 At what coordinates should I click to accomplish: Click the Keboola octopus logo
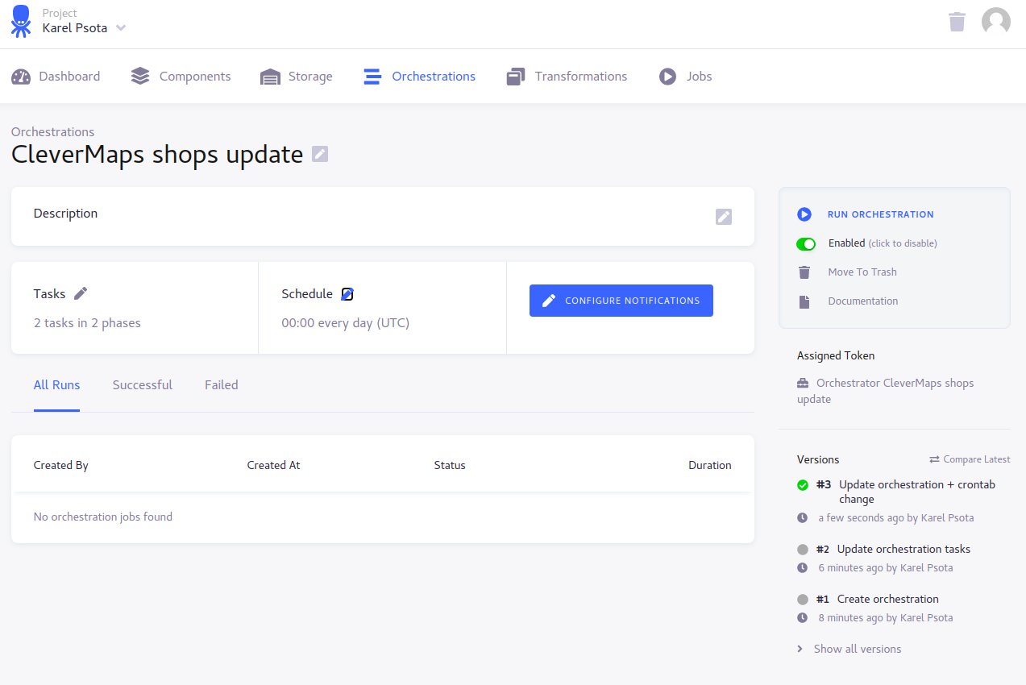click(x=21, y=22)
